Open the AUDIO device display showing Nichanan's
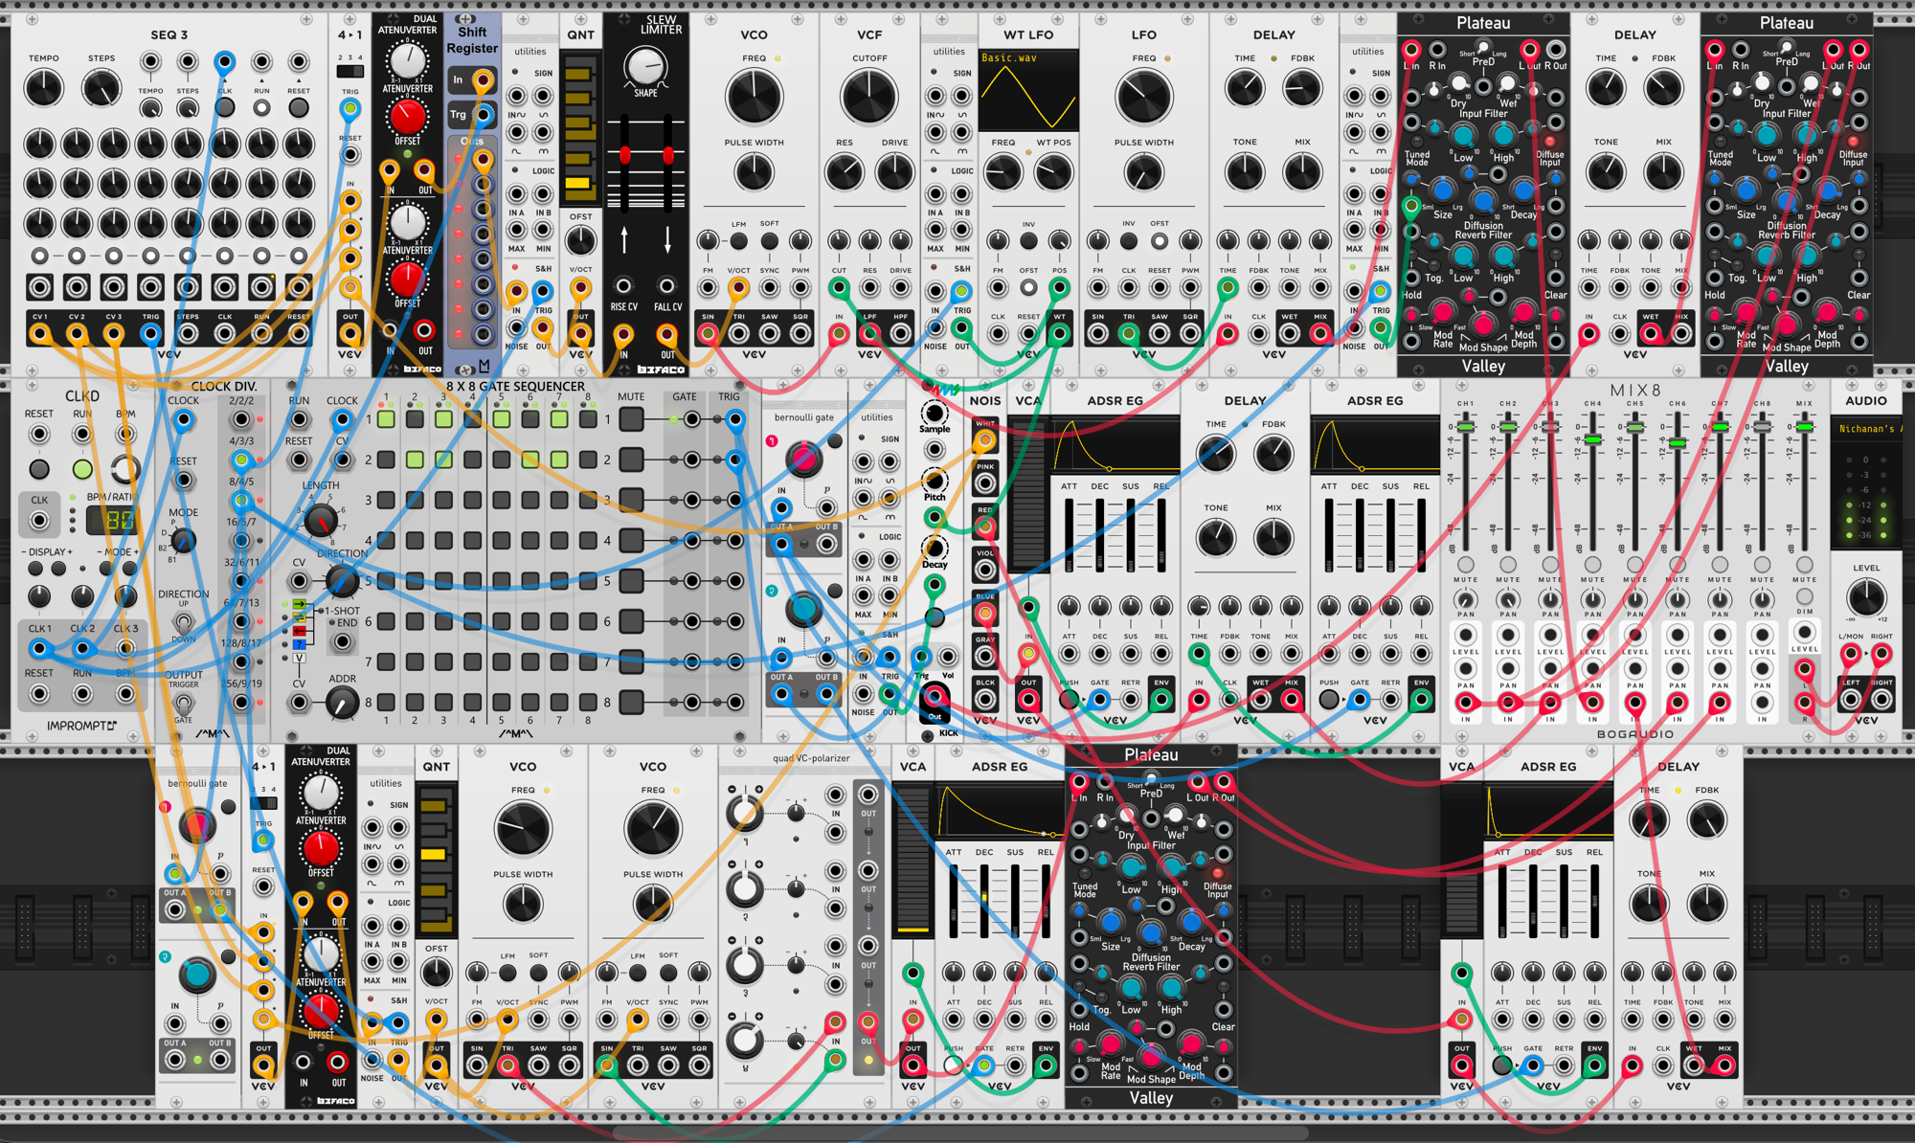The width and height of the screenshot is (1915, 1143). 1865,429
